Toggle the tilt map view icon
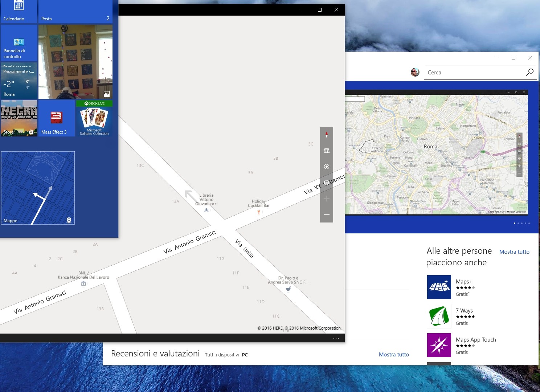The width and height of the screenshot is (540, 392). coord(326,151)
